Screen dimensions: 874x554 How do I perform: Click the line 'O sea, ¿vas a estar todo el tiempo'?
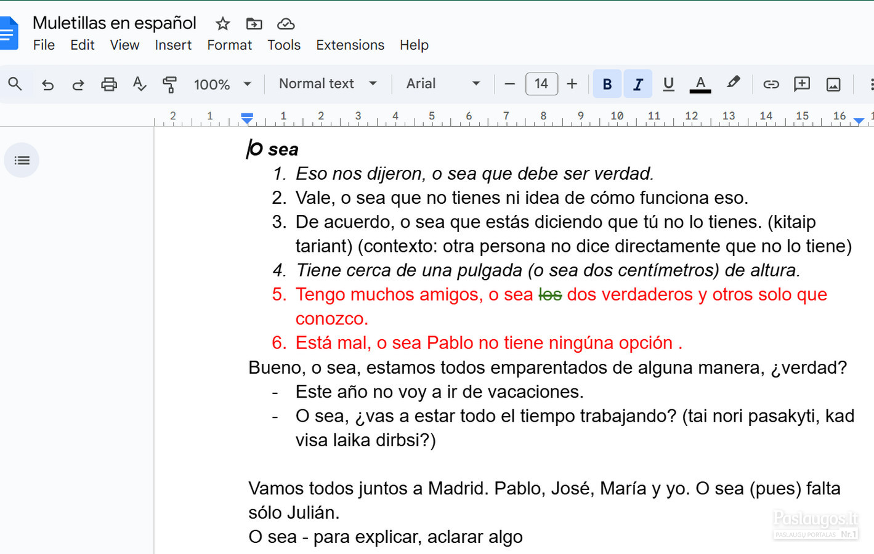pyautogui.click(x=575, y=416)
